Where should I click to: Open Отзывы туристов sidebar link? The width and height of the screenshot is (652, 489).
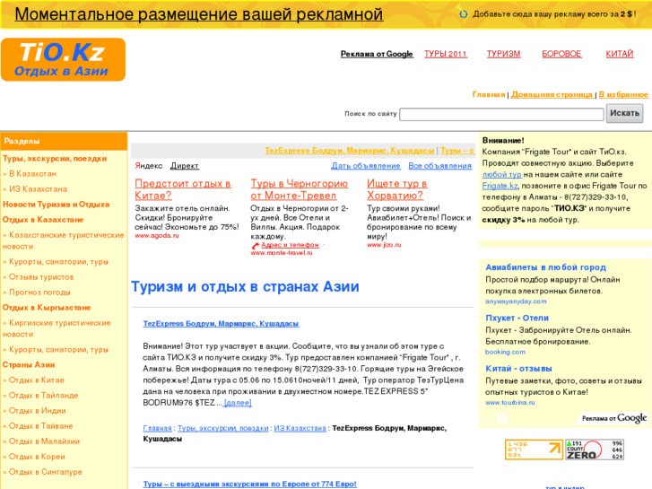tap(41, 277)
